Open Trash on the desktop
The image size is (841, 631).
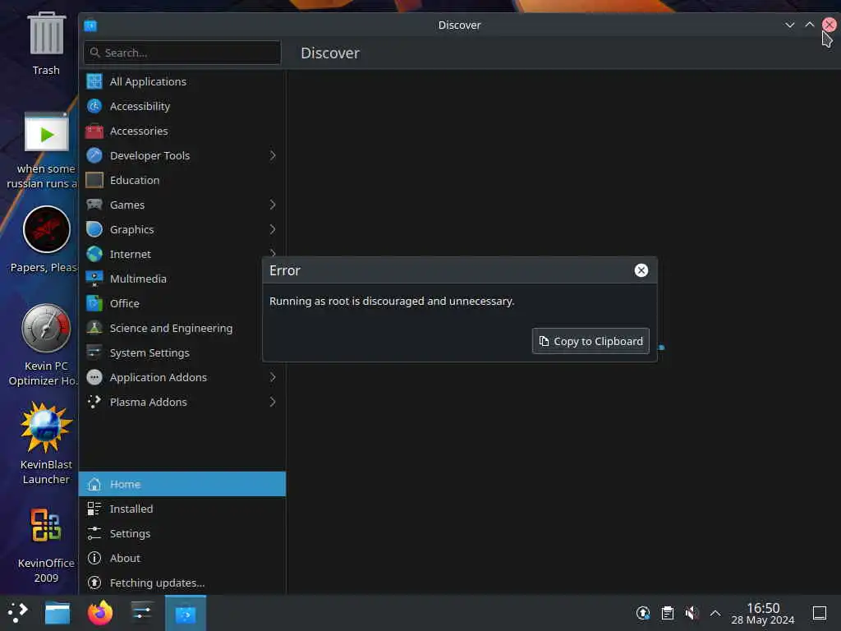click(x=46, y=43)
